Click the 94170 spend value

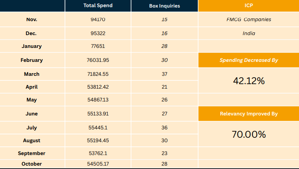point(98,19)
